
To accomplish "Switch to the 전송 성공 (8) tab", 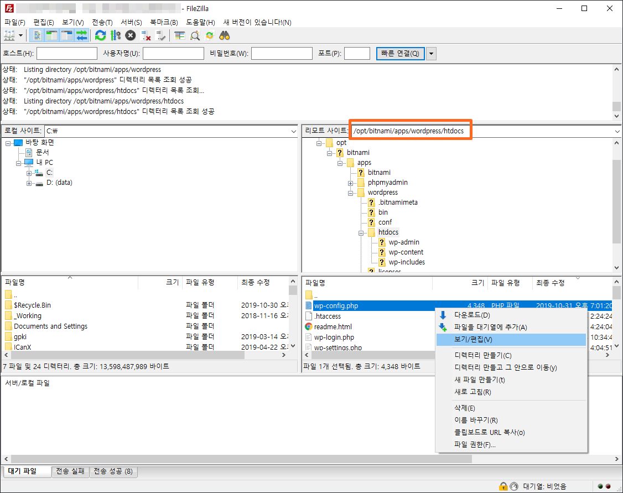I will 113,471.
